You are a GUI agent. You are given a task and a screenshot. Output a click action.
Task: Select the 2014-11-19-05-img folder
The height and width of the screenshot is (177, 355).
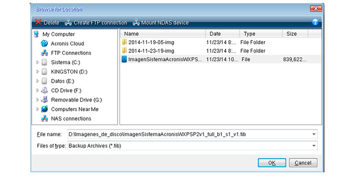[151, 42]
